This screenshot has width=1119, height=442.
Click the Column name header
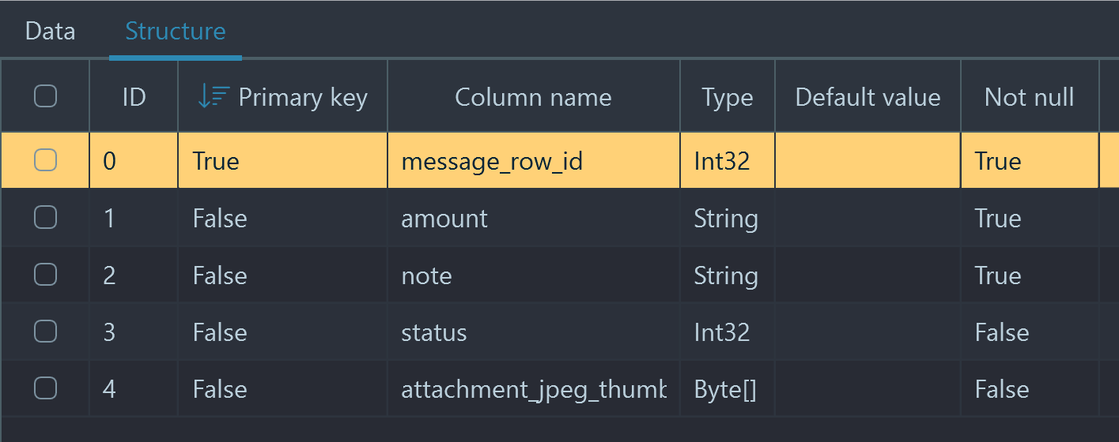pyautogui.click(x=533, y=97)
